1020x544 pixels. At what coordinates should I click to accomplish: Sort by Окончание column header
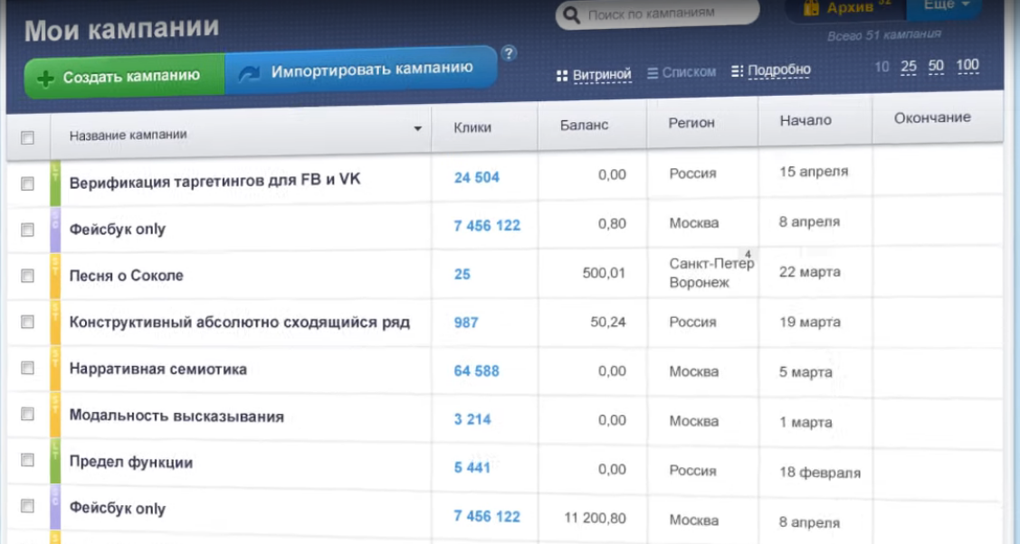(x=932, y=117)
